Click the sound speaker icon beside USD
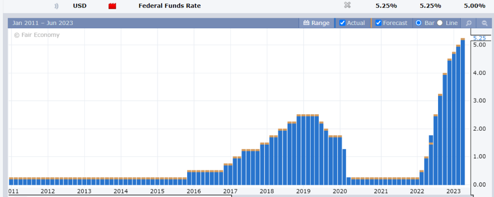 click(56, 6)
